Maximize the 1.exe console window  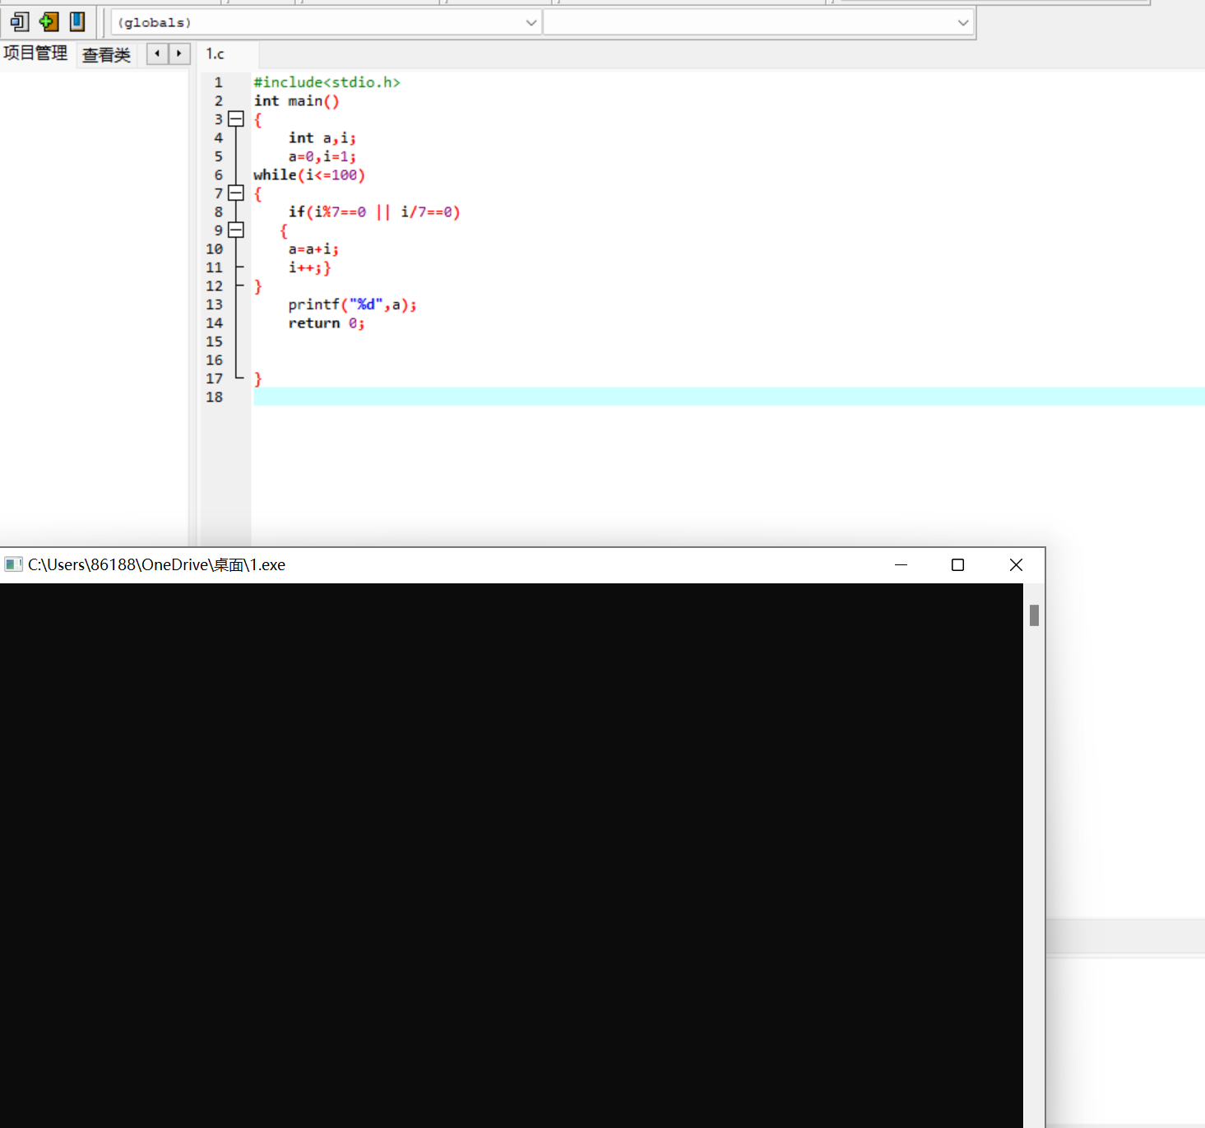pyautogui.click(x=957, y=564)
